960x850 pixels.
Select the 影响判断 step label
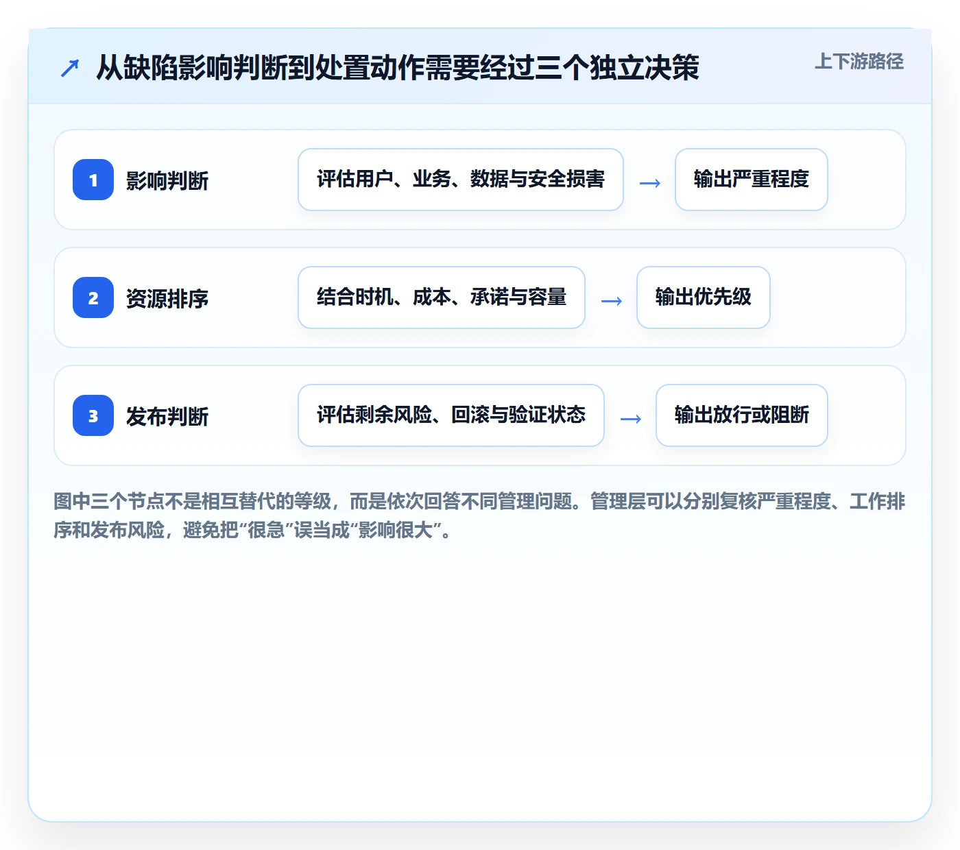click(x=167, y=180)
